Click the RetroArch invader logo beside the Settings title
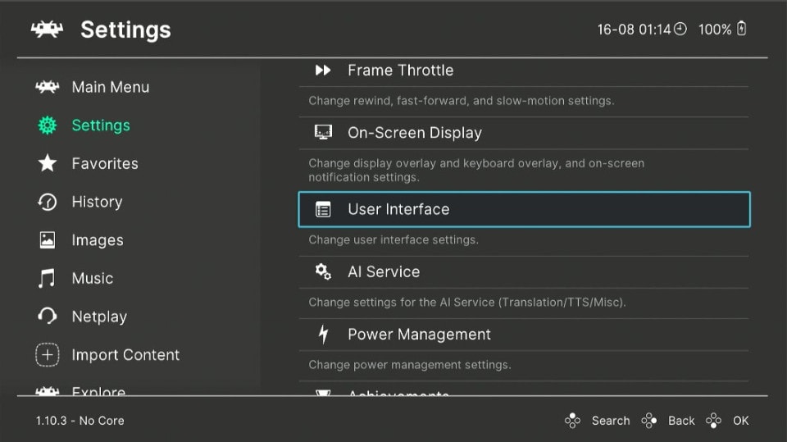The width and height of the screenshot is (787, 442). [x=48, y=30]
